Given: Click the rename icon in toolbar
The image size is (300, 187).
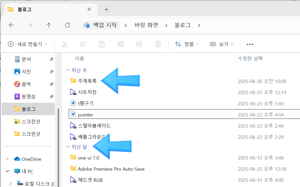Looking at the screenshot, I should point(121,44).
